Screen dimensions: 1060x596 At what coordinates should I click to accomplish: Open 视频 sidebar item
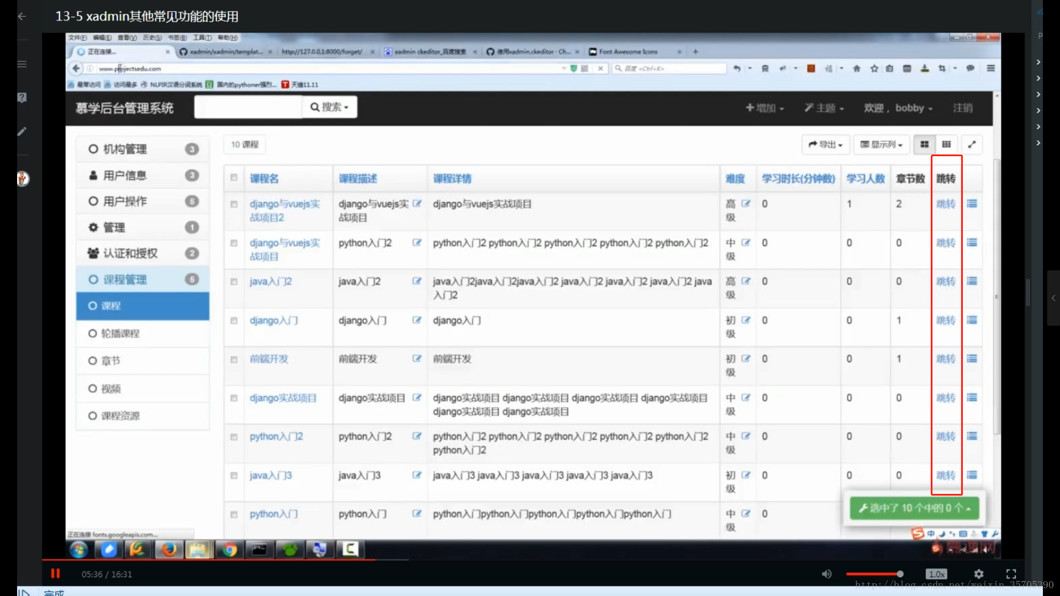[143, 389]
